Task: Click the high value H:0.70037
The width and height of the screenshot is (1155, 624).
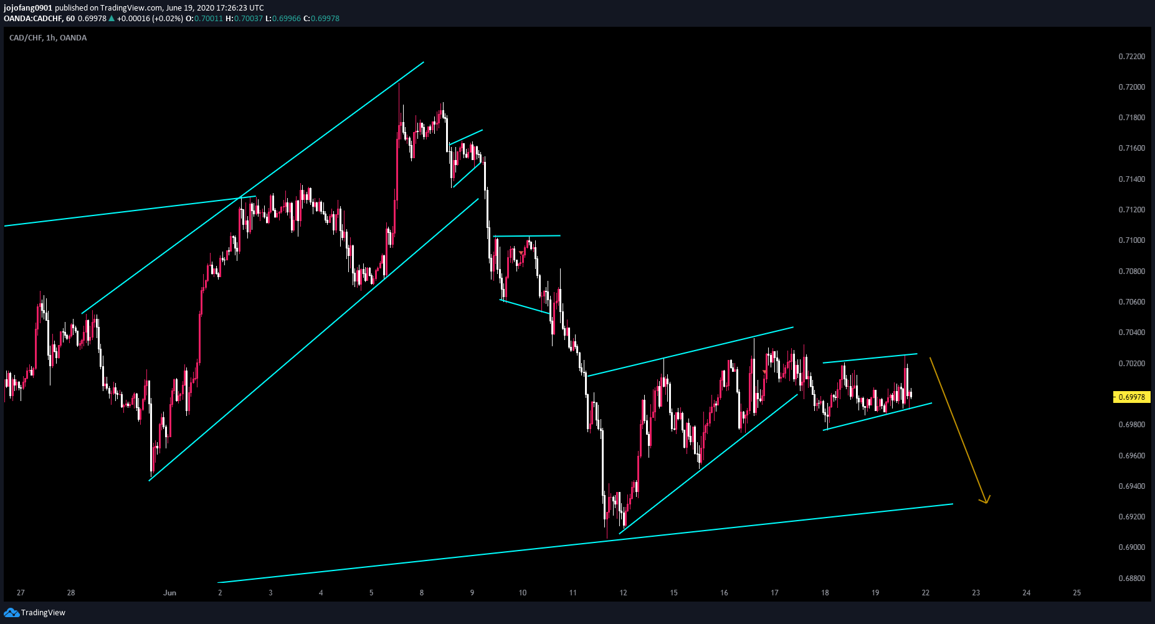Action: pyautogui.click(x=244, y=19)
